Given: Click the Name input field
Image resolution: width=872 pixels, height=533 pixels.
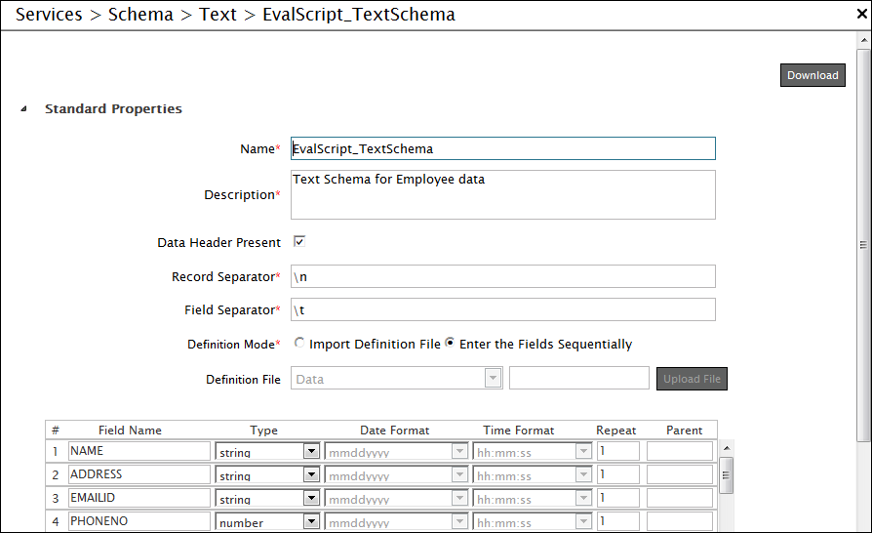Looking at the screenshot, I should pos(503,149).
